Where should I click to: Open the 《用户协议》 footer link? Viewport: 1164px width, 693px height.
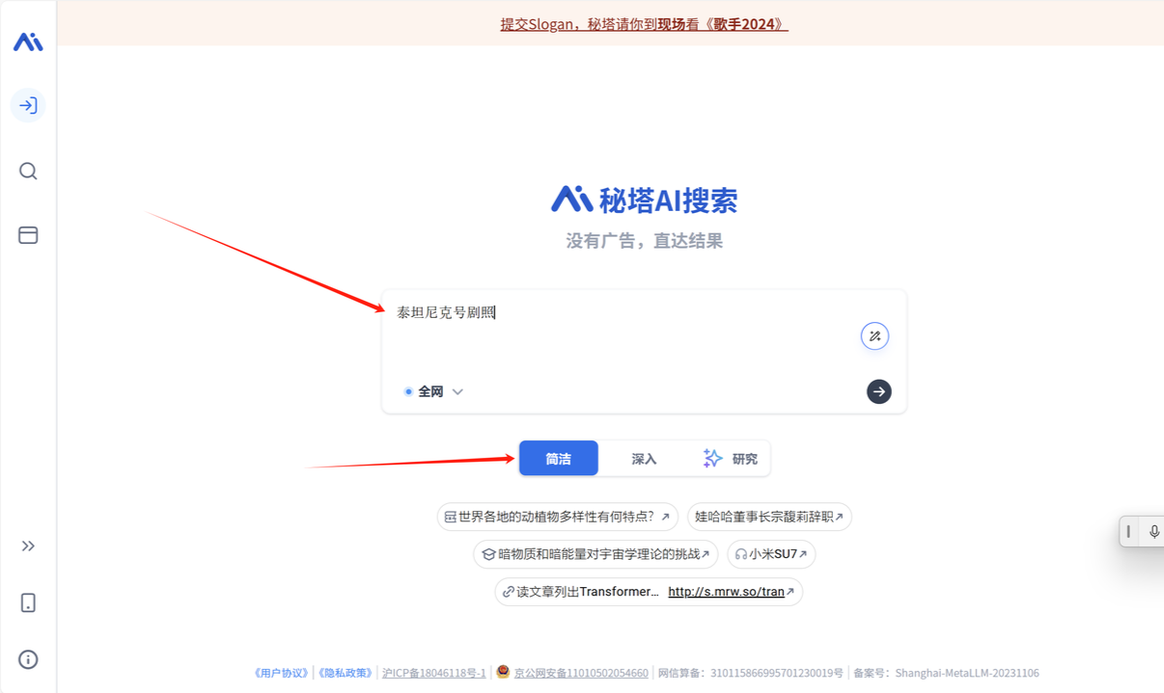click(281, 673)
